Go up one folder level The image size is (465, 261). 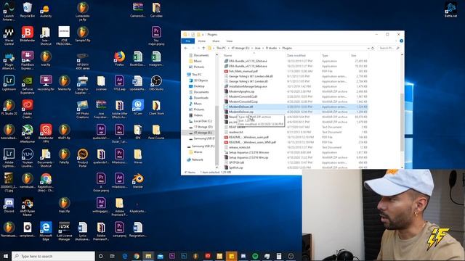pyautogui.click(x=203, y=48)
